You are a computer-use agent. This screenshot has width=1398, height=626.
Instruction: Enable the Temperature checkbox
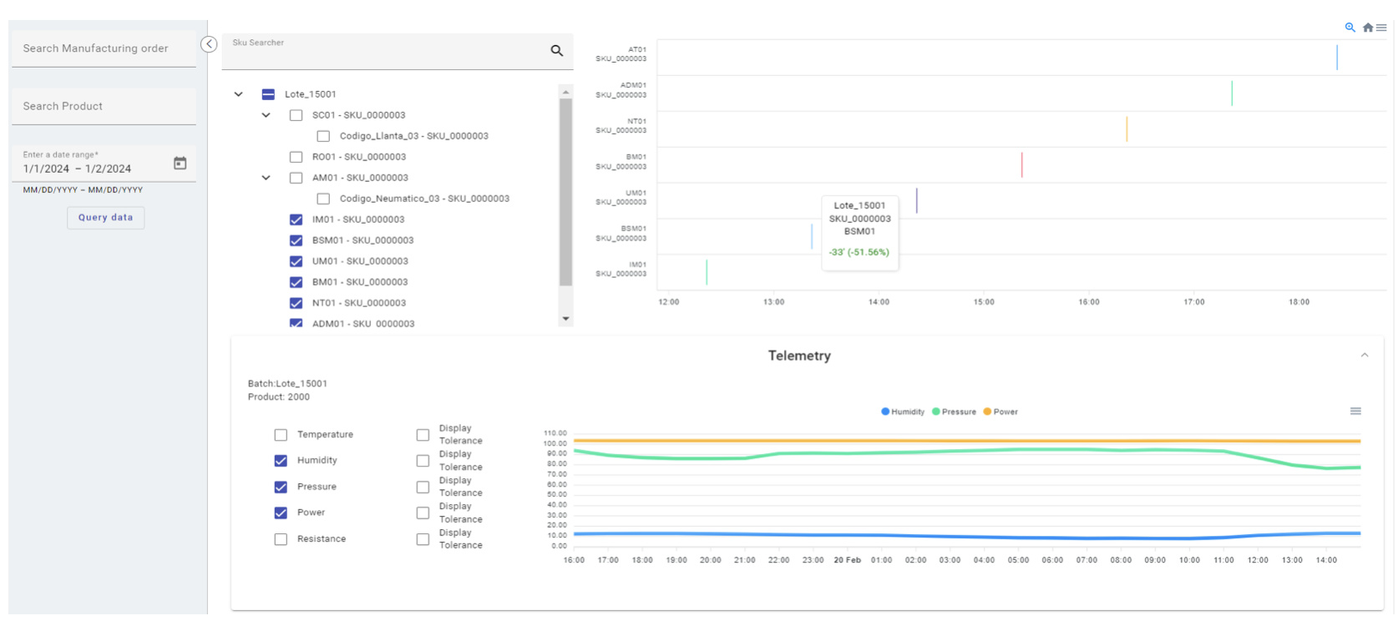click(x=281, y=435)
